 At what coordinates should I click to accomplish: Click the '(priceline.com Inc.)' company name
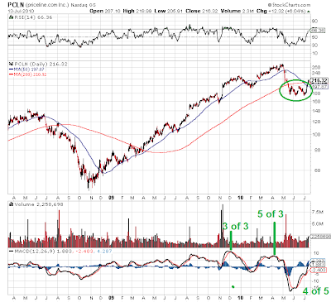[x=47, y=5]
